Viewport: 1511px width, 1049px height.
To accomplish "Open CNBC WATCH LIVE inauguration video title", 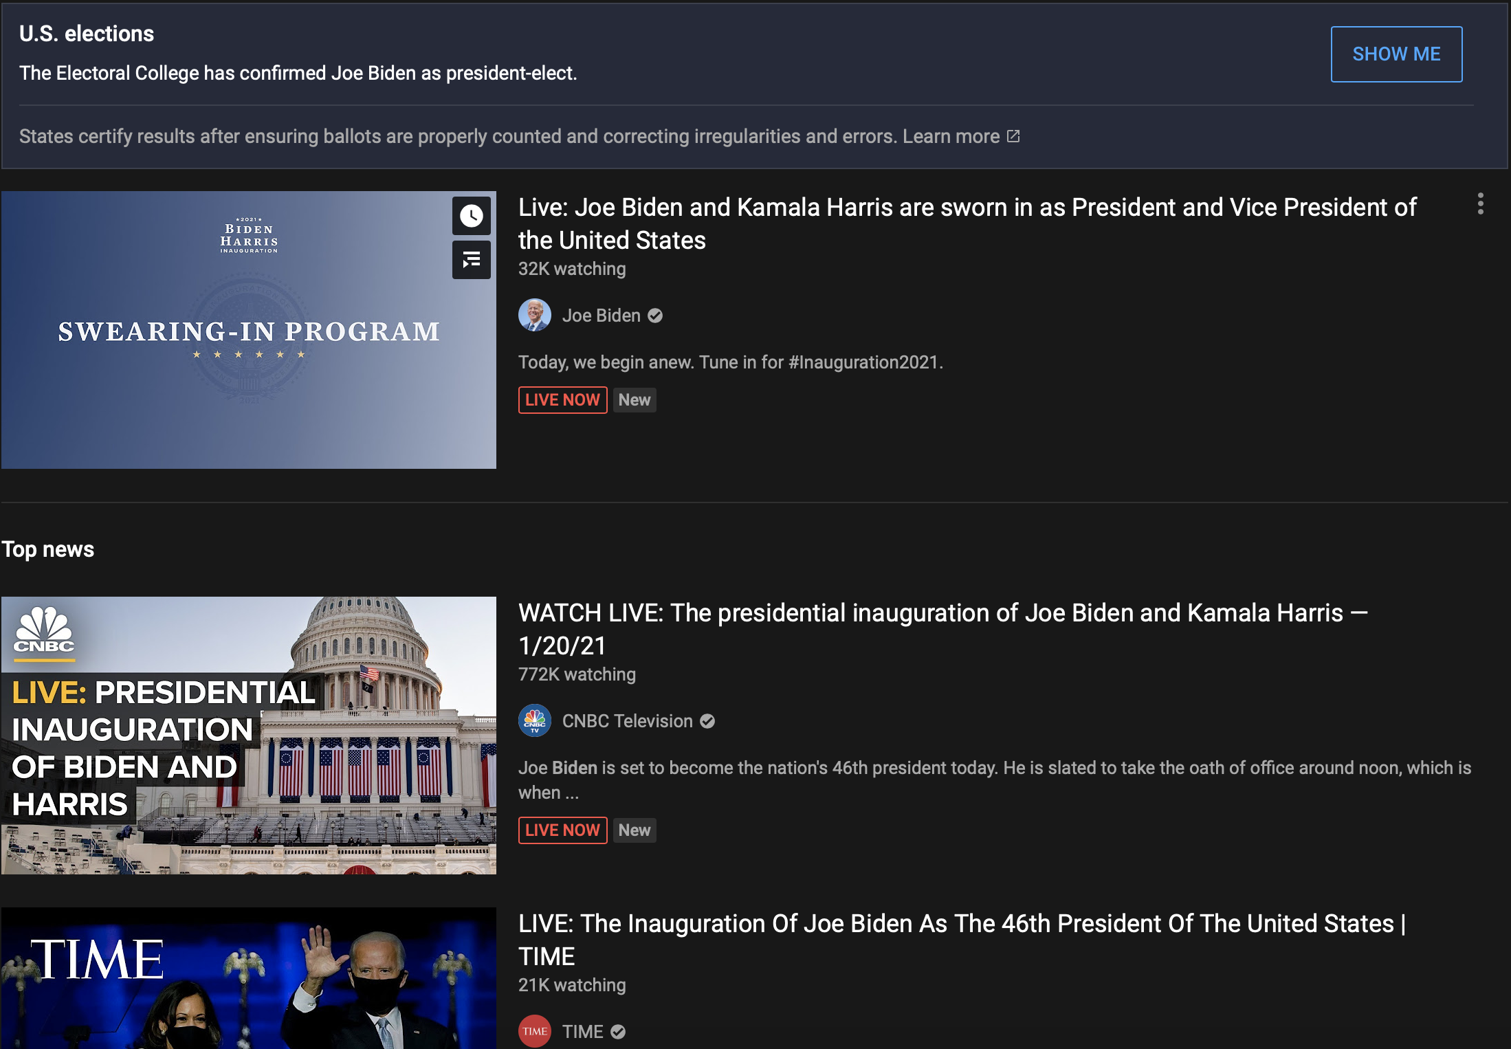I will (x=943, y=629).
